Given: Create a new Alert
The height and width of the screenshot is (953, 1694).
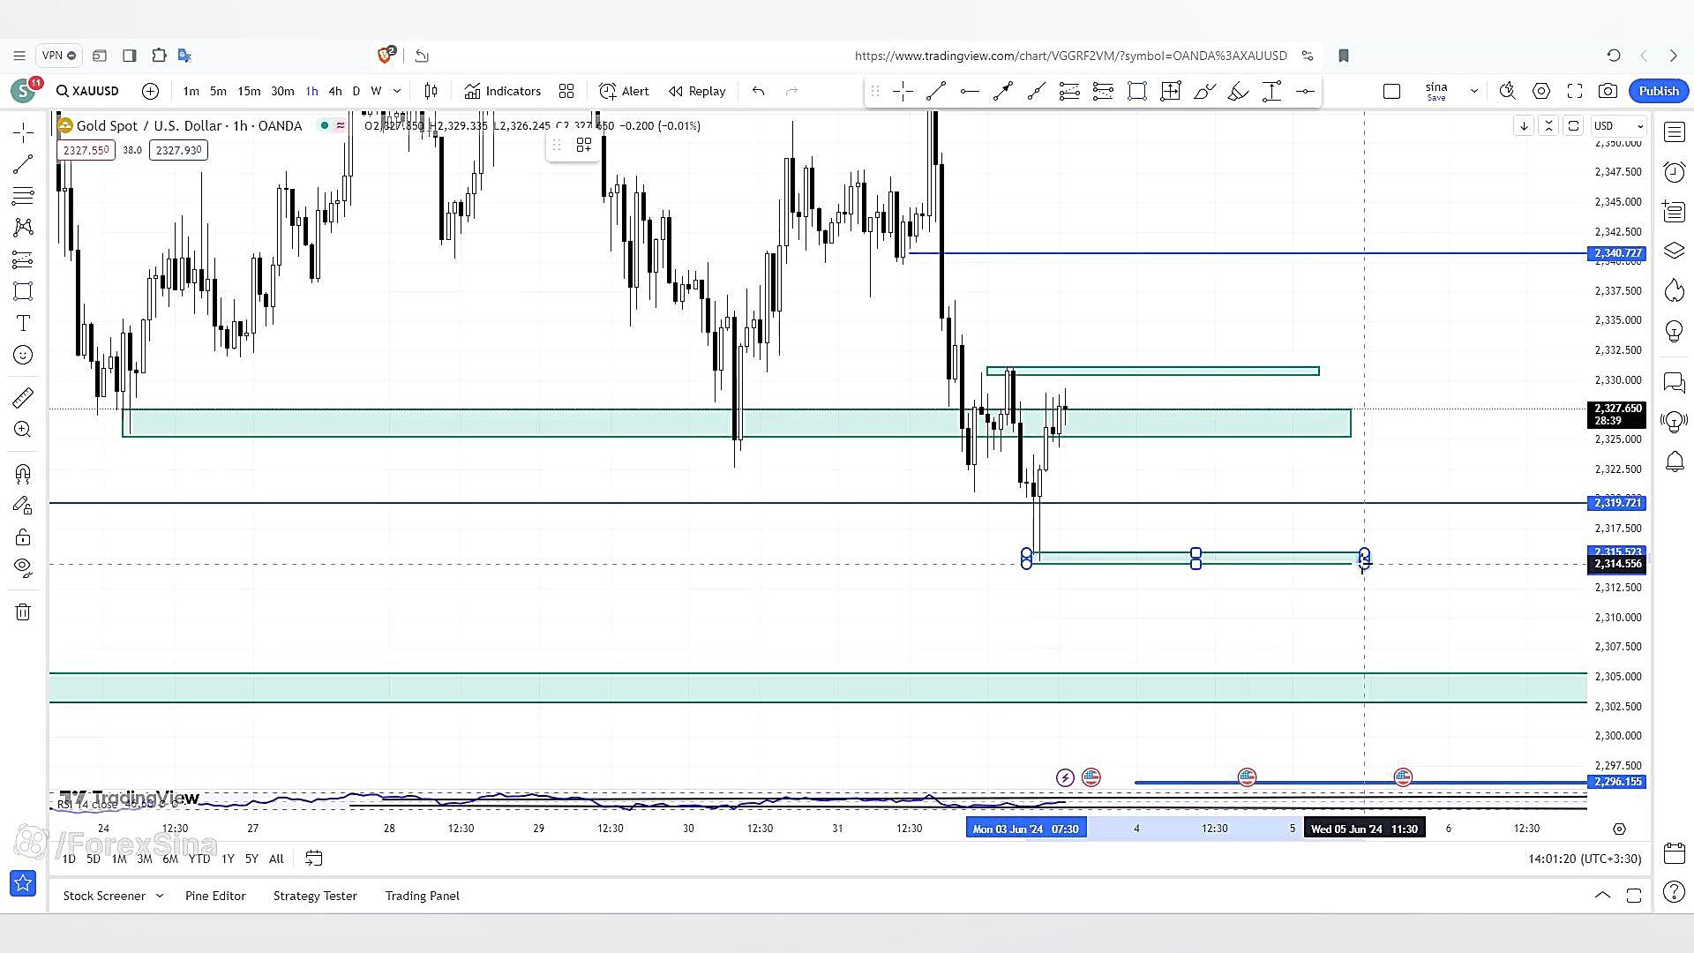Looking at the screenshot, I should click(x=624, y=91).
